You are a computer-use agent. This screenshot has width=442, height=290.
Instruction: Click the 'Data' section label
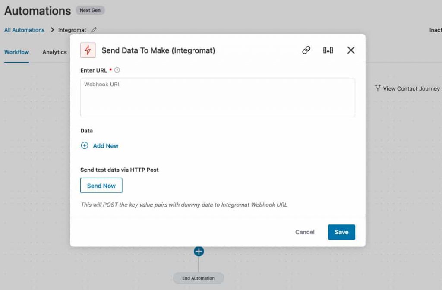[86, 131]
